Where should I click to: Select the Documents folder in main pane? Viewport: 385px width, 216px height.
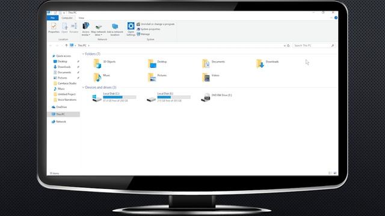214,64
